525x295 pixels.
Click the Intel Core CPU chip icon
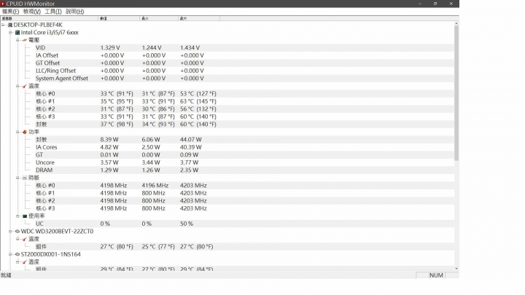pos(17,33)
